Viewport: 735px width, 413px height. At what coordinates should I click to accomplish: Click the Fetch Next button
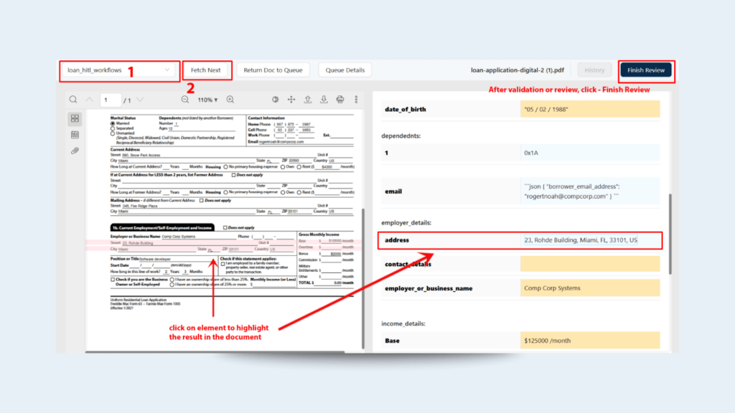(206, 70)
